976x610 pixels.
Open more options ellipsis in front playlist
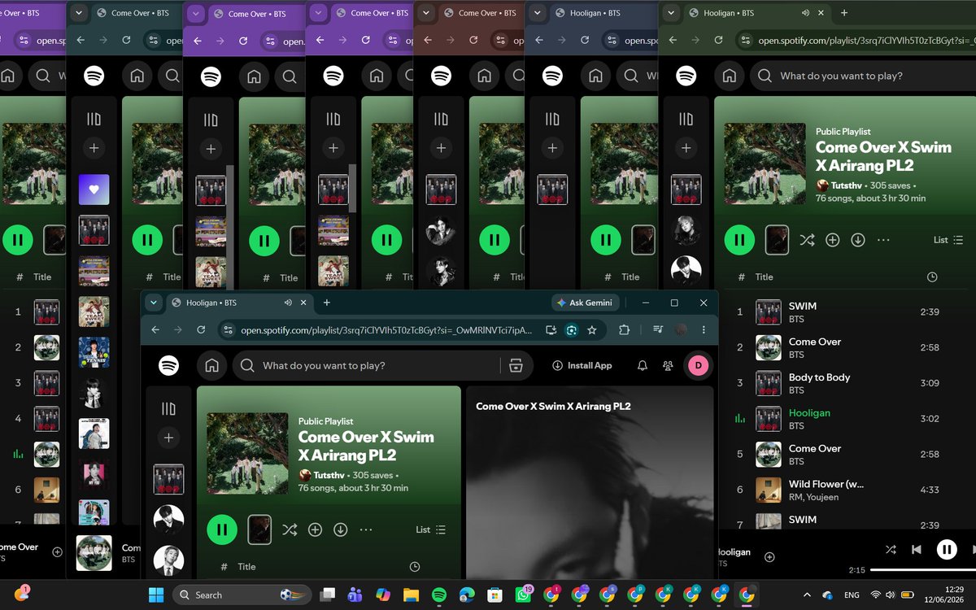tap(366, 529)
